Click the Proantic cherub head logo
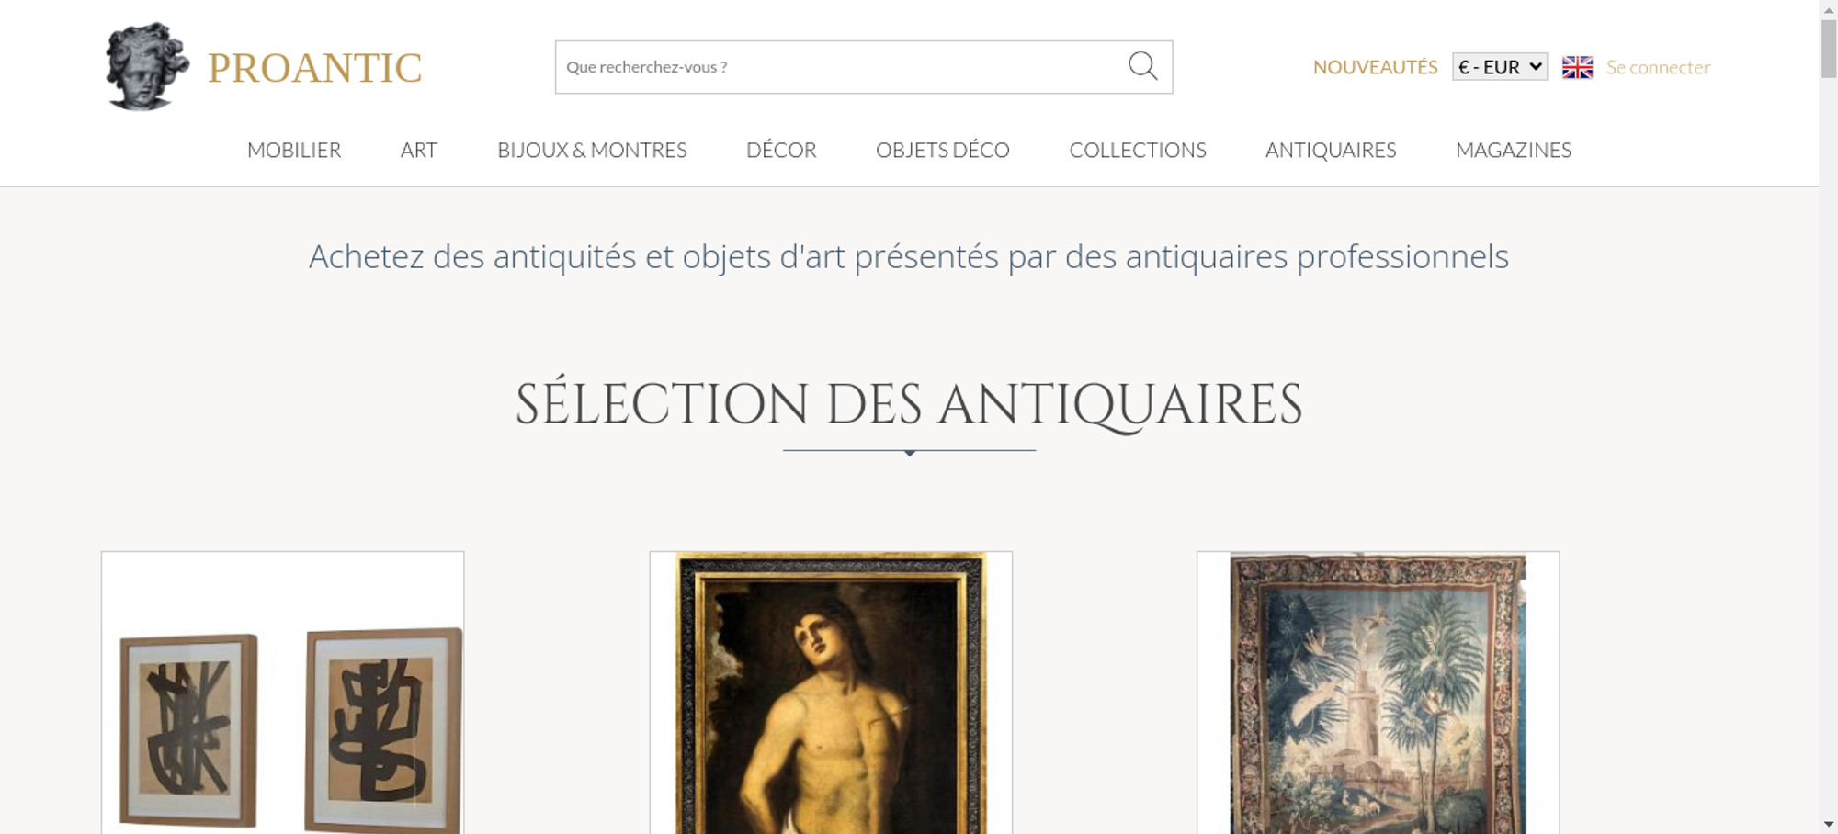The height and width of the screenshot is (834, 1838). click(147, 66)
